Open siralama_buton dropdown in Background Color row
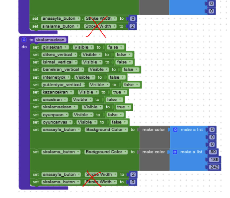This screenshot has width=230, height=198. [61, 152]
